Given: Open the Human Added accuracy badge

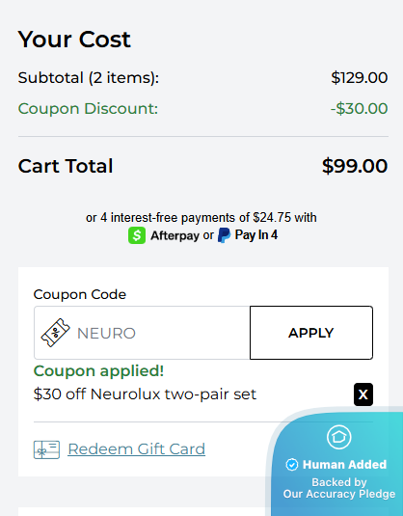Looking at the screenshot, I should [x=336, y=464].
